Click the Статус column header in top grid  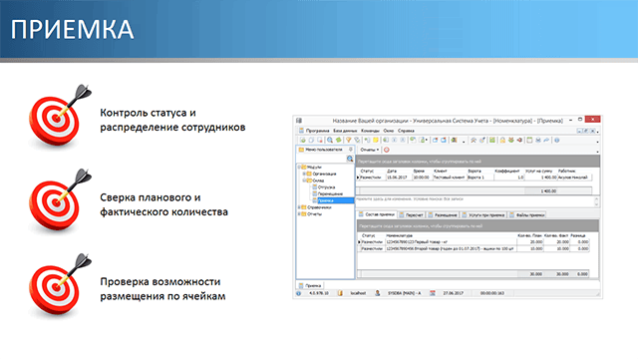[x=367, y=171]
